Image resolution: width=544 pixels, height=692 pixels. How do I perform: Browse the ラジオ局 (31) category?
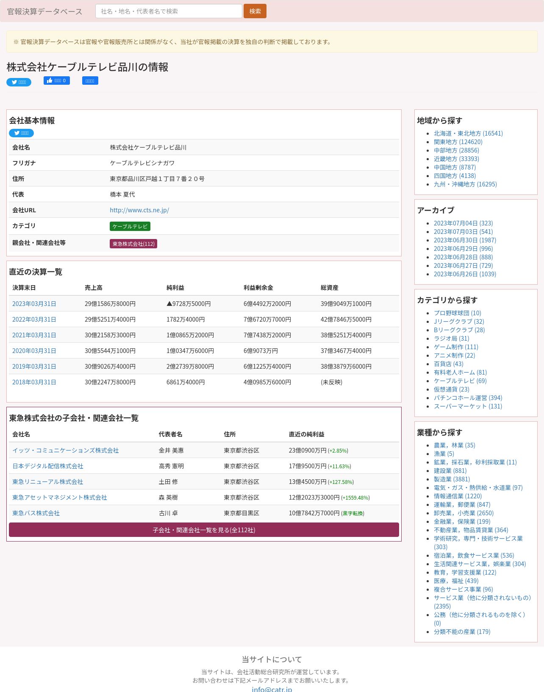click(452, 339)
